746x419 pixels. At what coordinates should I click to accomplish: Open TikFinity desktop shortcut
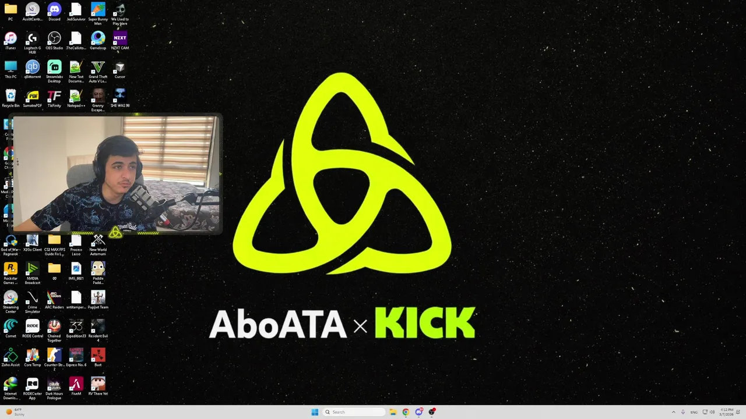click(x=54, y=98)
